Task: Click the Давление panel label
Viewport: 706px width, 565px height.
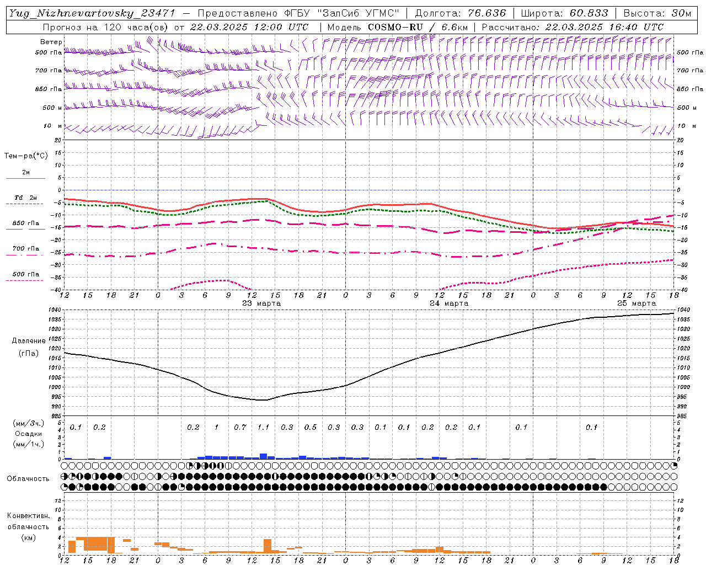Action: pos(29,341)
